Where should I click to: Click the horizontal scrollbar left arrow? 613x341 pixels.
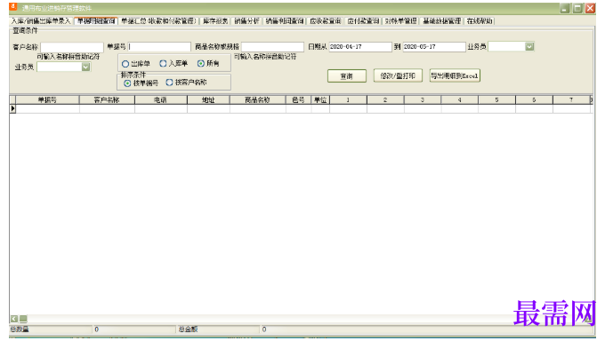(14, 319)
